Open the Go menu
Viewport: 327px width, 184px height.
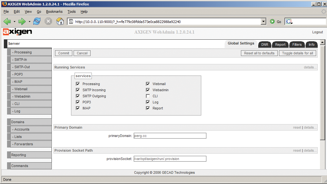(39, 12)
